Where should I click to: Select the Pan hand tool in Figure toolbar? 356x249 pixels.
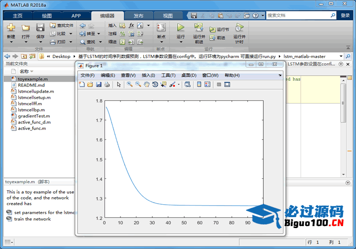point(146,85)
